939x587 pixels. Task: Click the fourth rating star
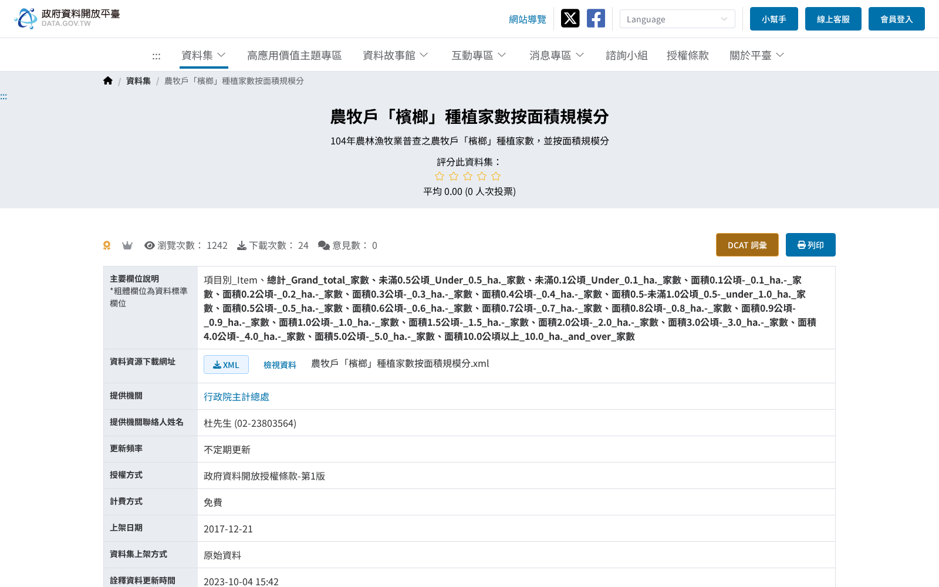[482, 176]
